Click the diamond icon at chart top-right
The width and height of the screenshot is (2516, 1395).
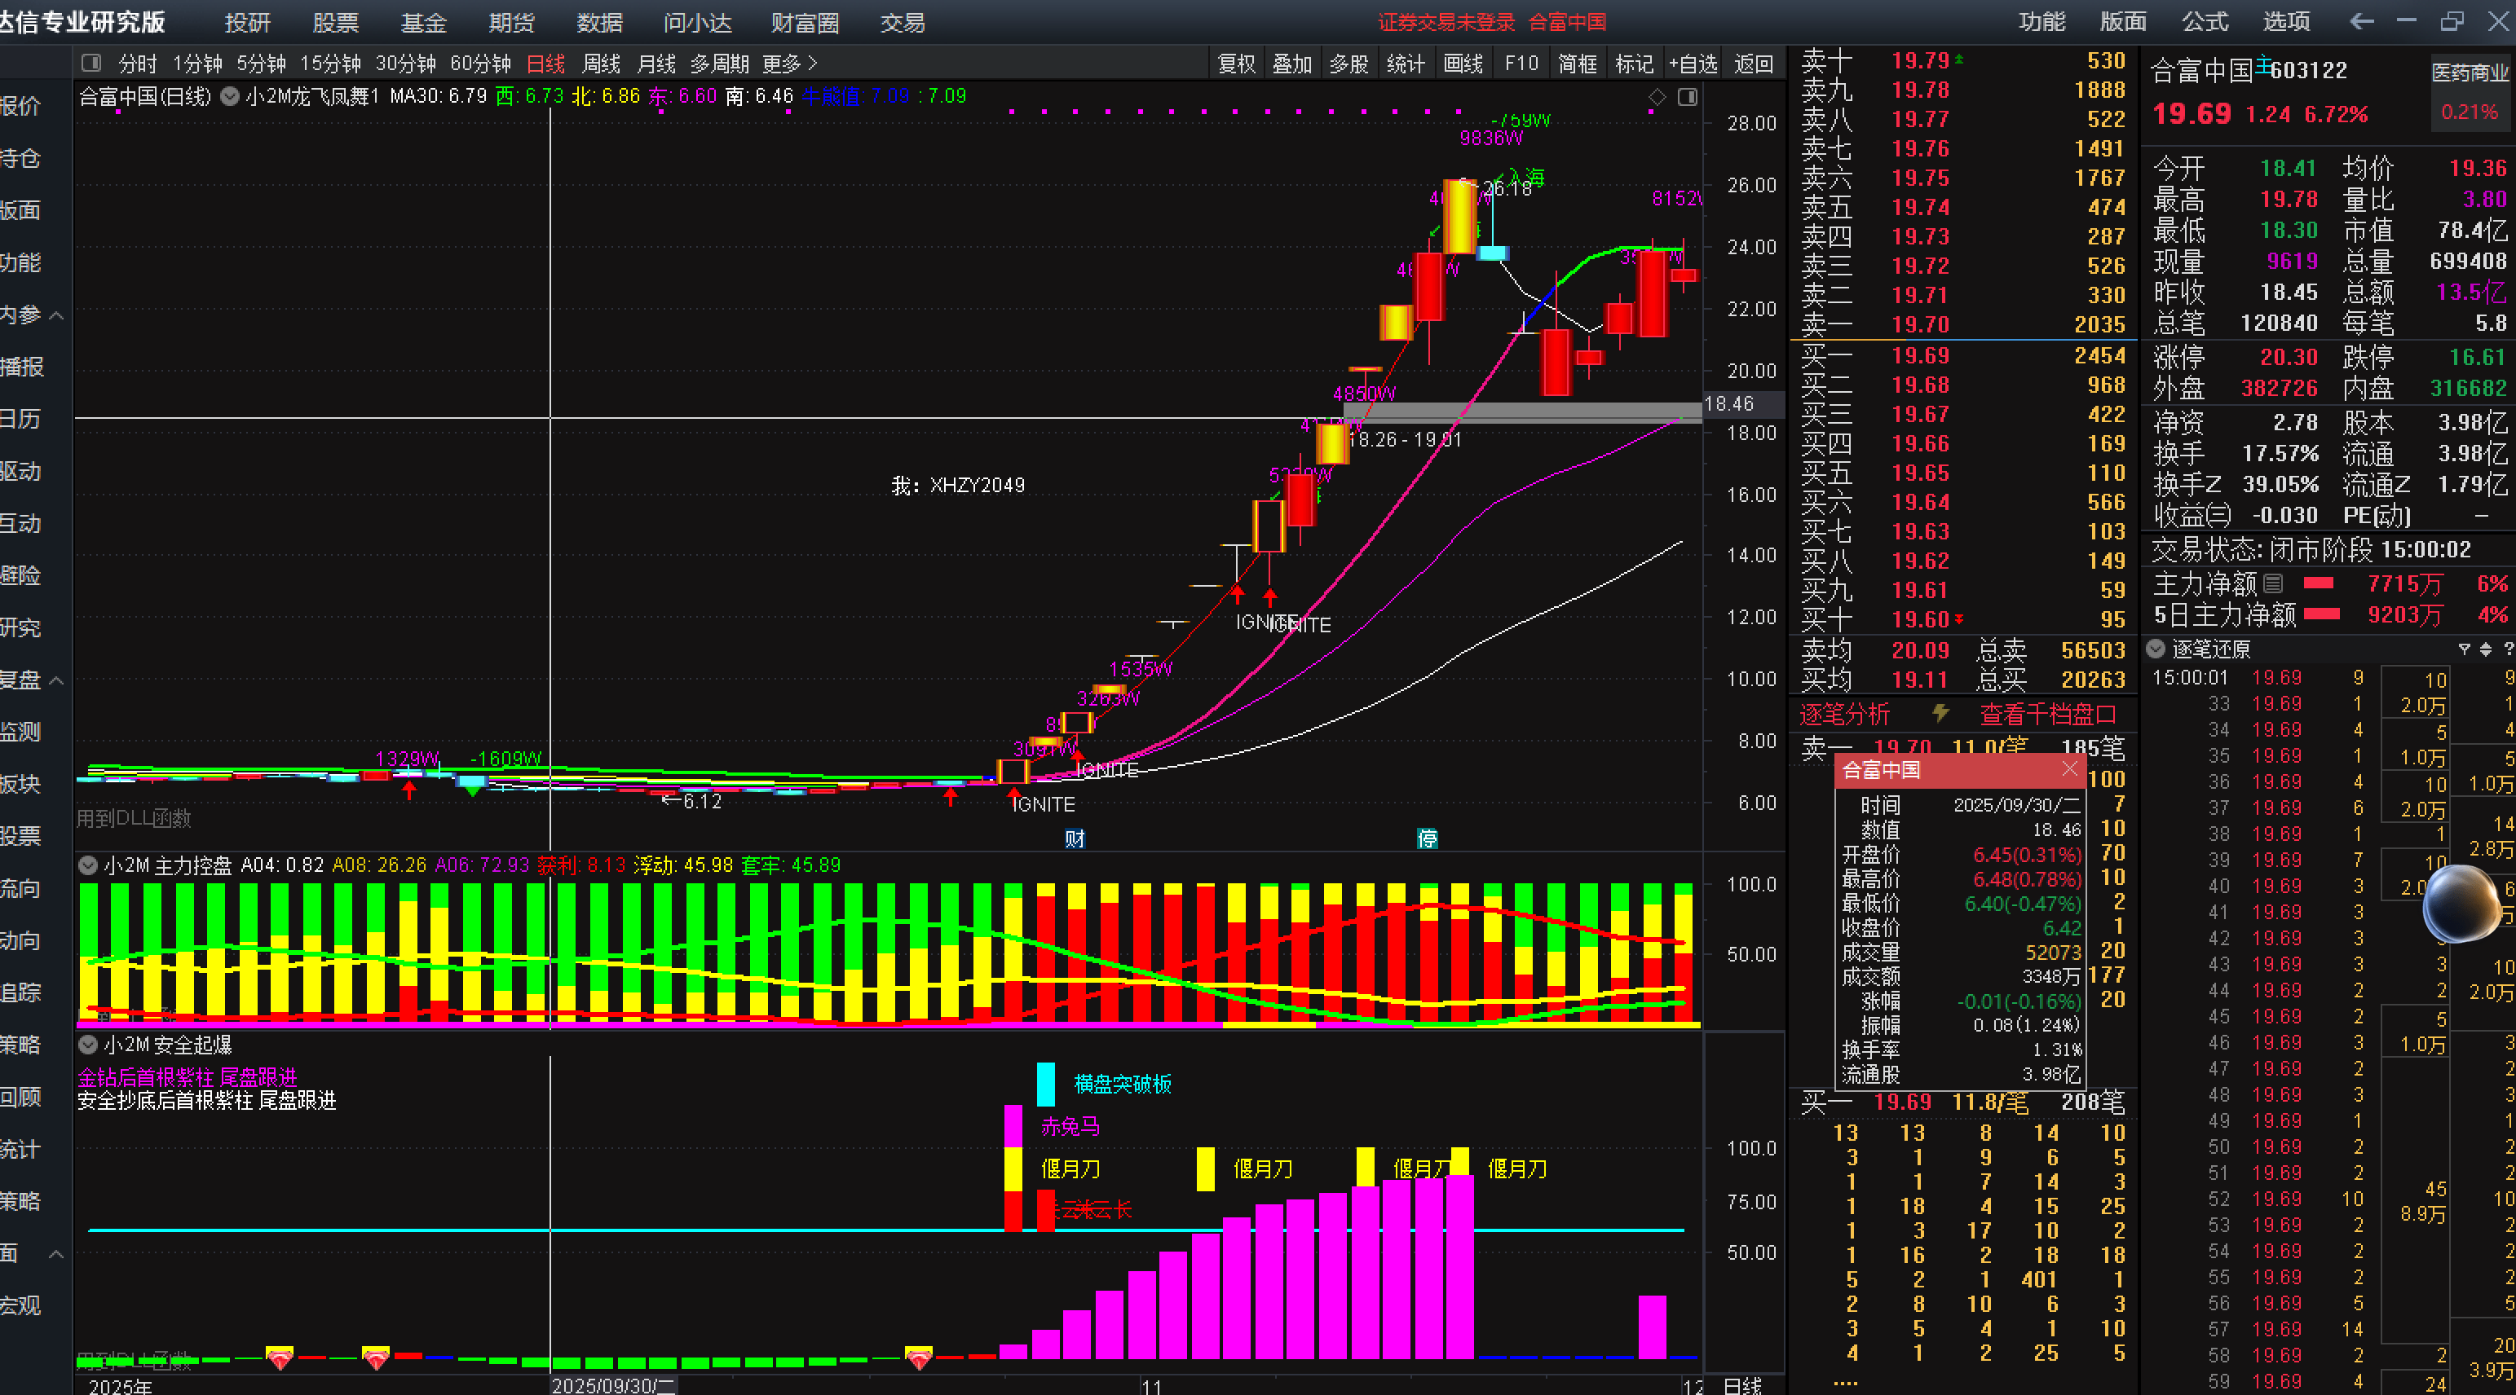tap(1657, 97)
